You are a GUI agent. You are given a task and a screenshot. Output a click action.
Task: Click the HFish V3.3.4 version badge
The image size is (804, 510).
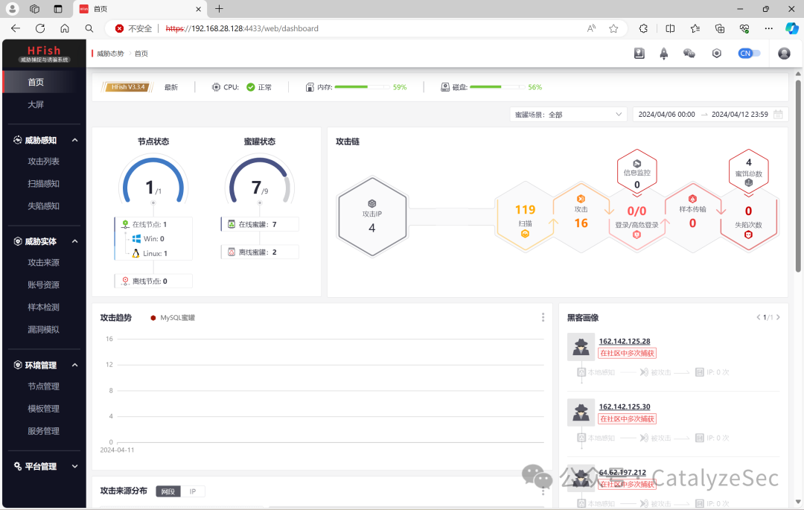[x=127, y=87]
